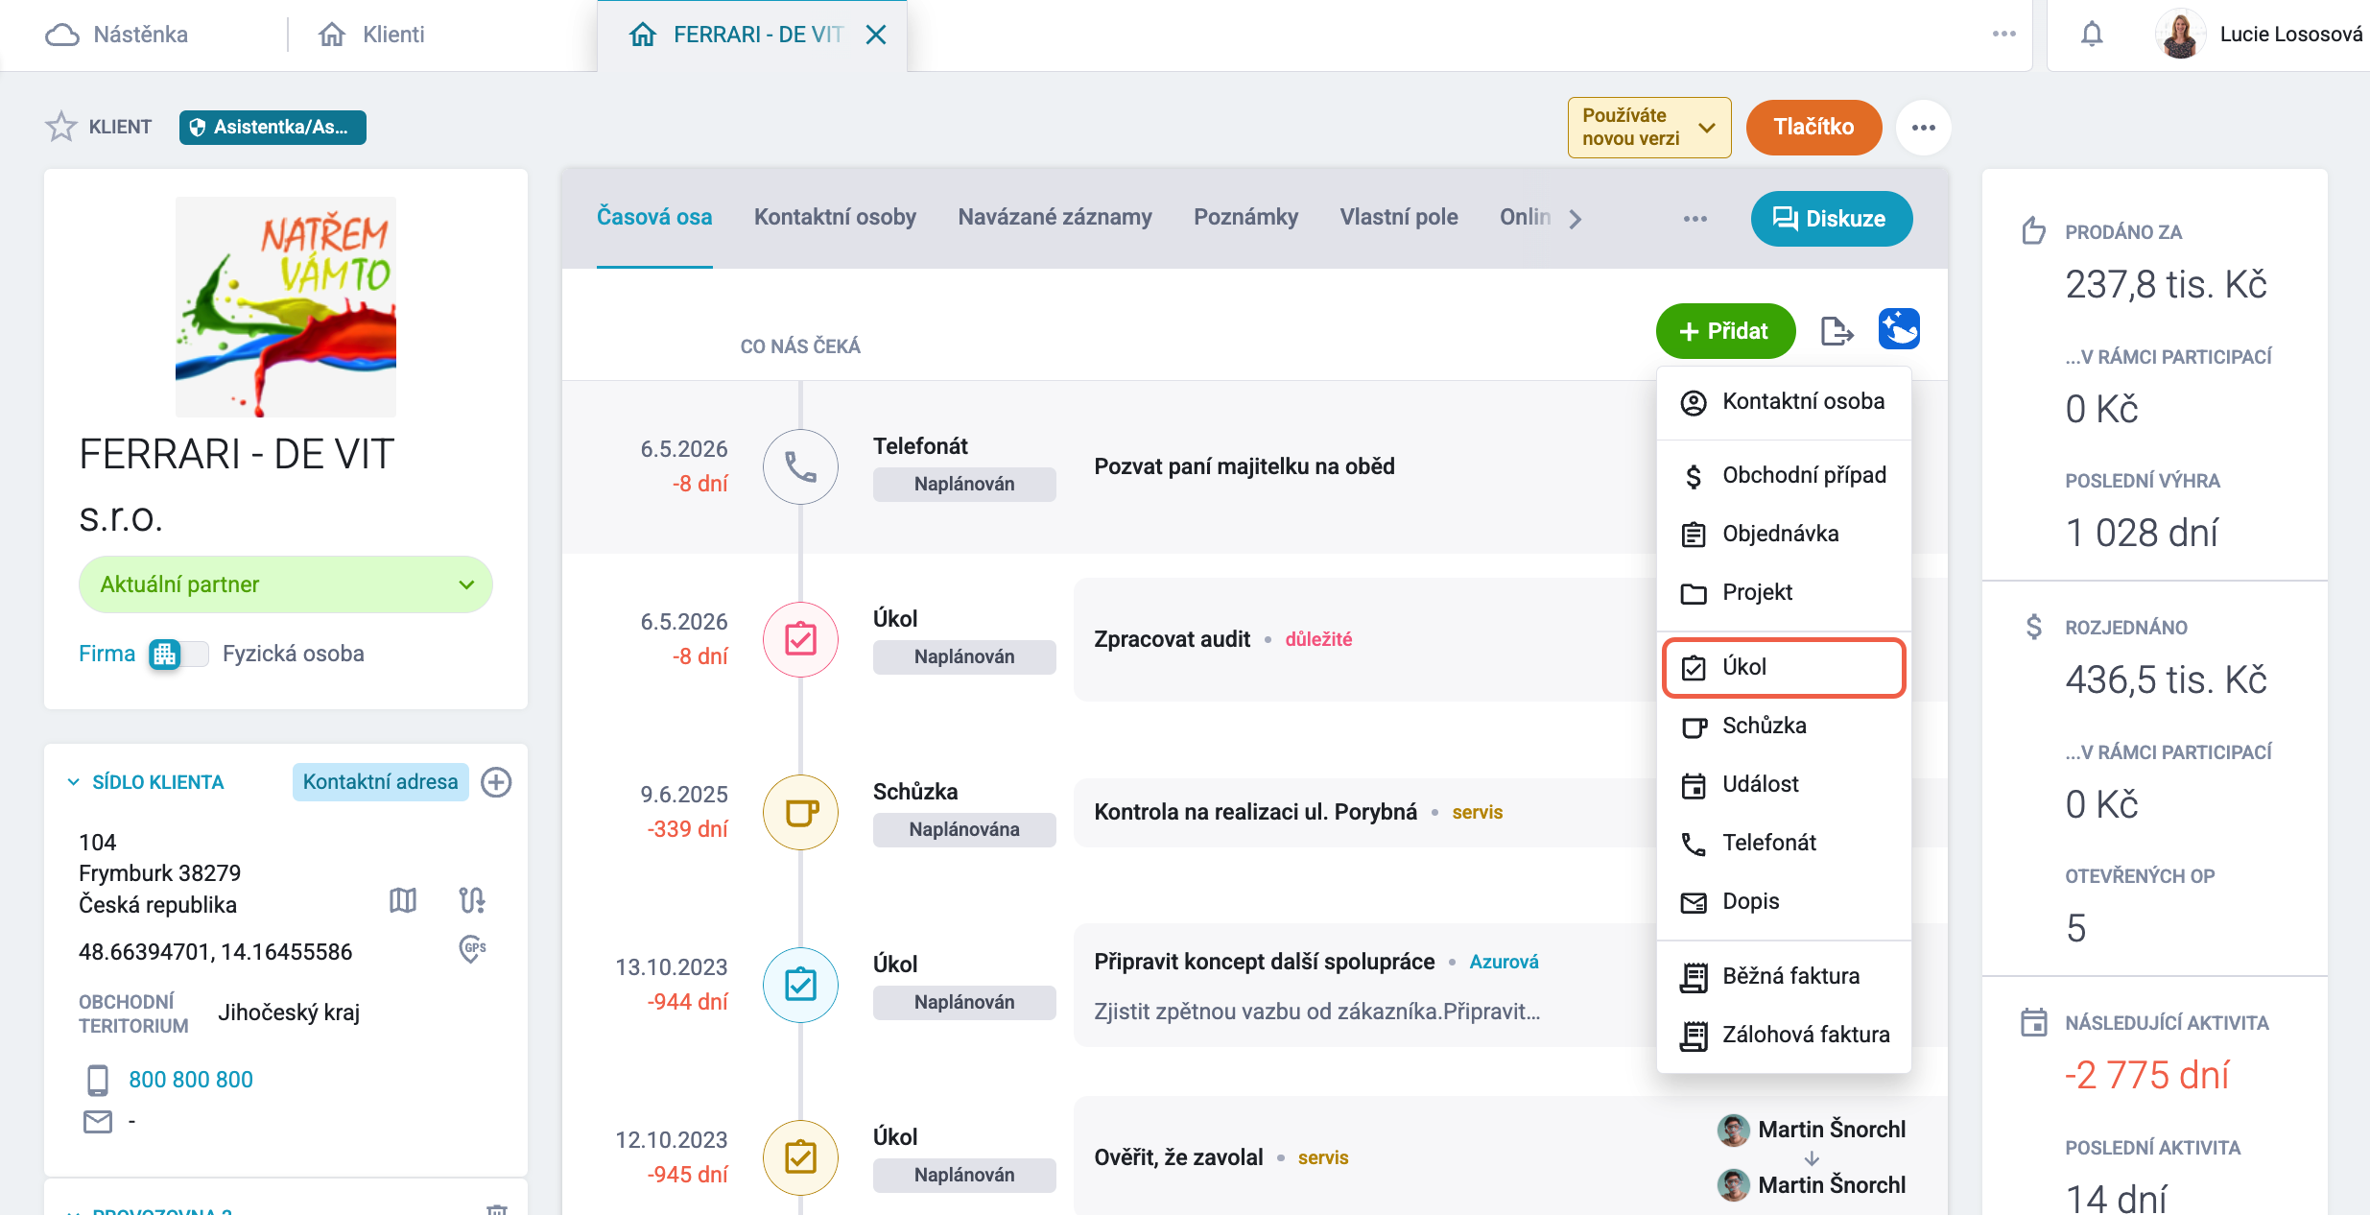Click the cloud icon of Nástěnka
The width and height of the screenshot is (2370, 1215).
(x=62, y=35)
